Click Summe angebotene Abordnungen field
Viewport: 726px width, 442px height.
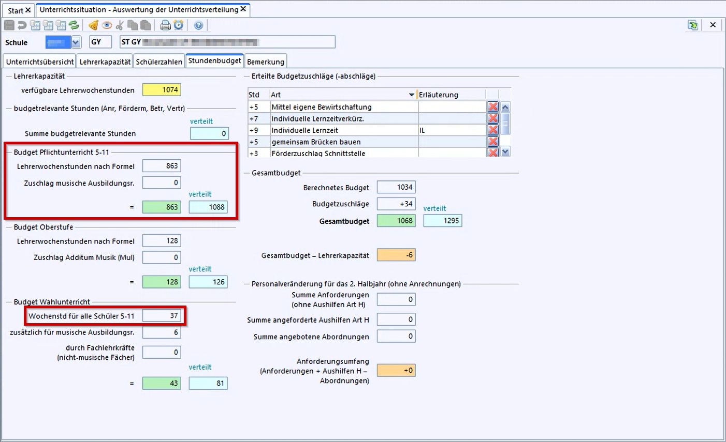point(396,336)
